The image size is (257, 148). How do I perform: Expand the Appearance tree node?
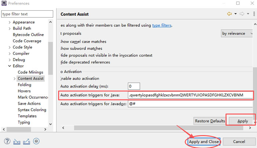[10, 22]
